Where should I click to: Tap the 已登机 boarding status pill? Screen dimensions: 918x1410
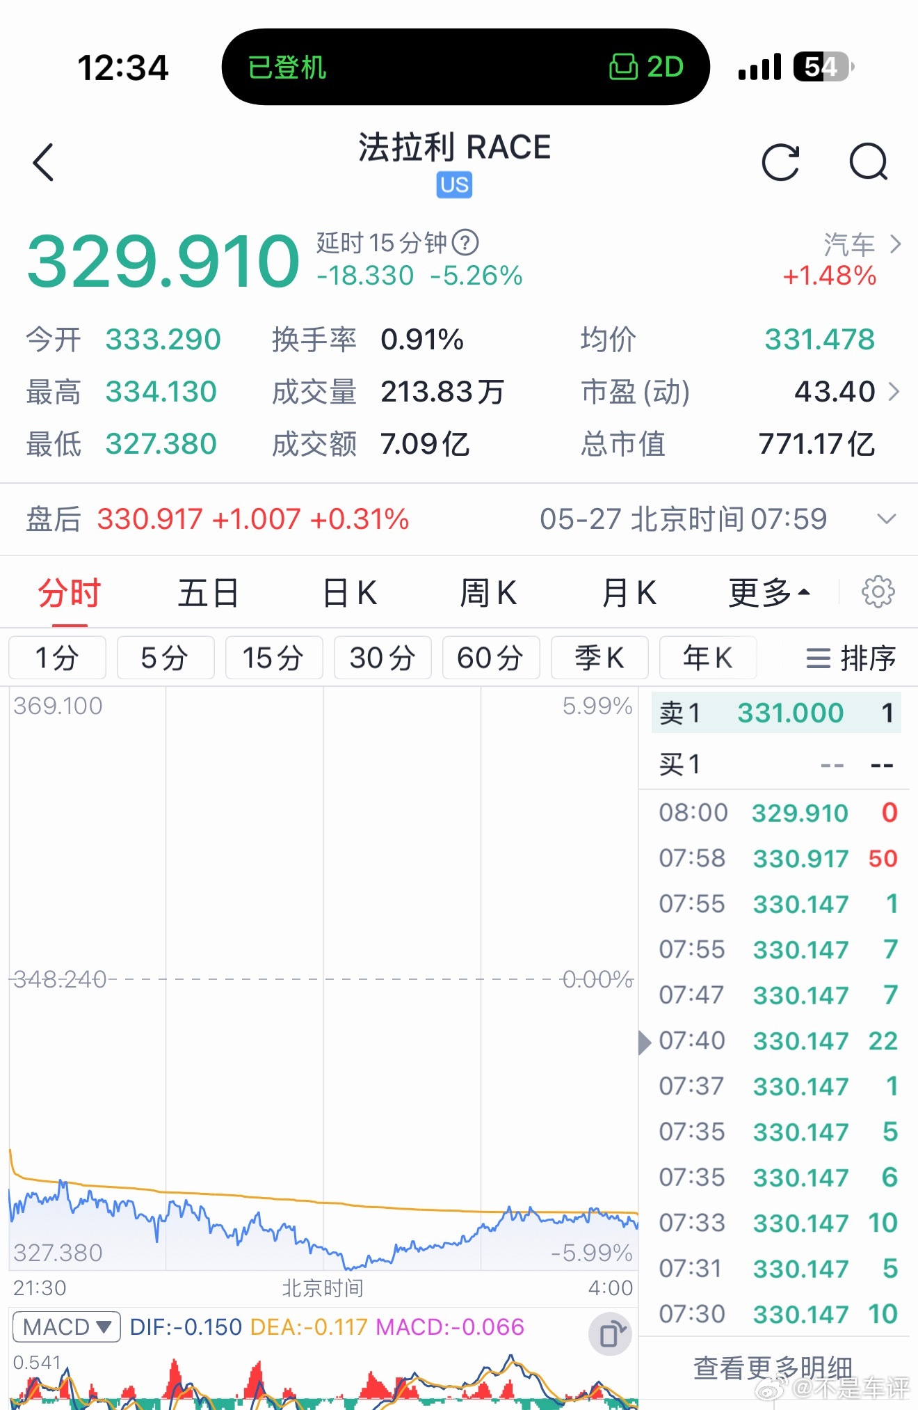pos(287,68)
